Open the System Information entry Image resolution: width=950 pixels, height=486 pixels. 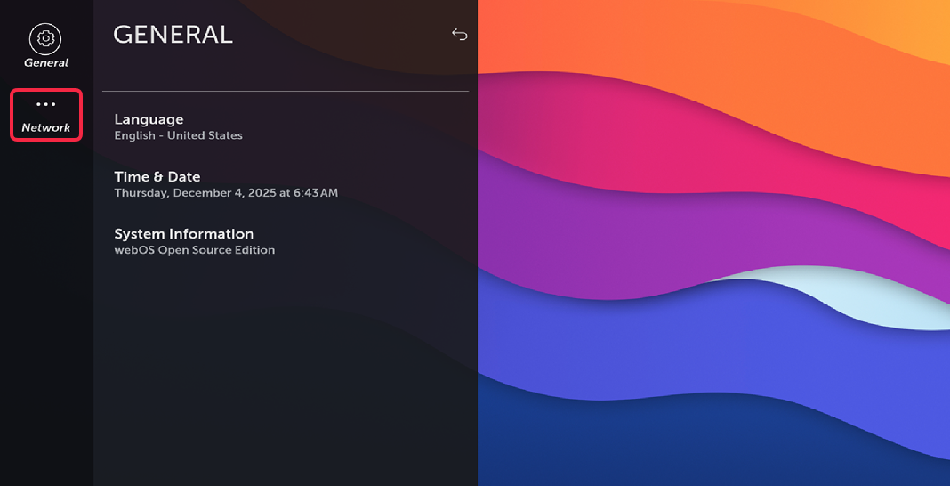[183, 233]
